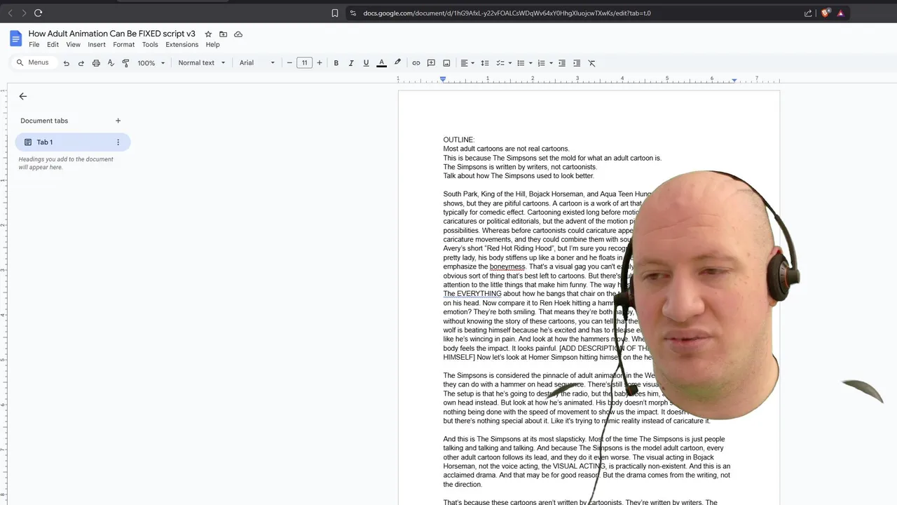This screenshot has height=505, width=897.
Task: Open the highlight color picker
Action: (397, 63)
